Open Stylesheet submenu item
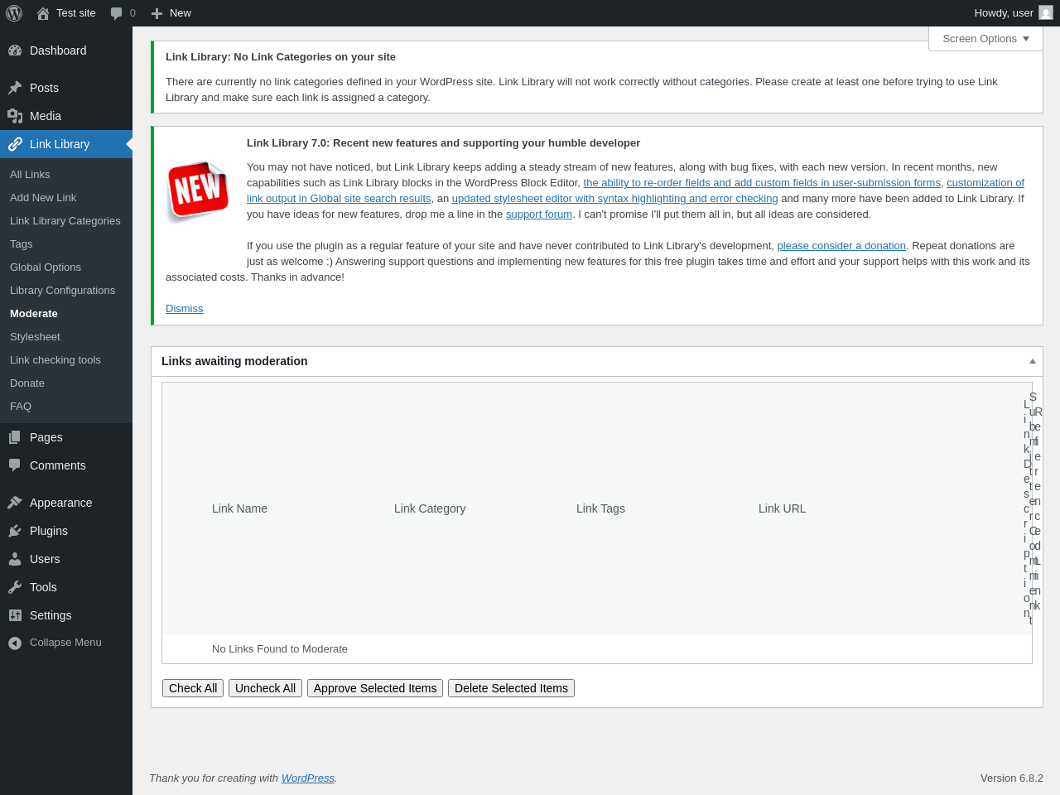 point(35,337)
